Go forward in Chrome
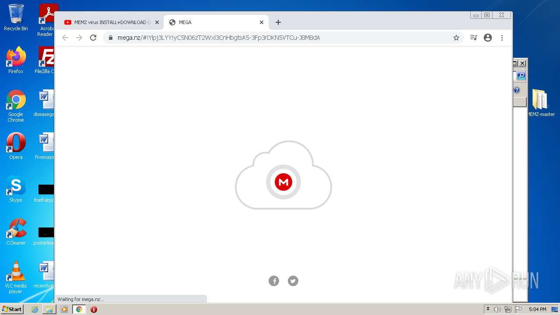560x315 pixels. (x=79, y=38)
